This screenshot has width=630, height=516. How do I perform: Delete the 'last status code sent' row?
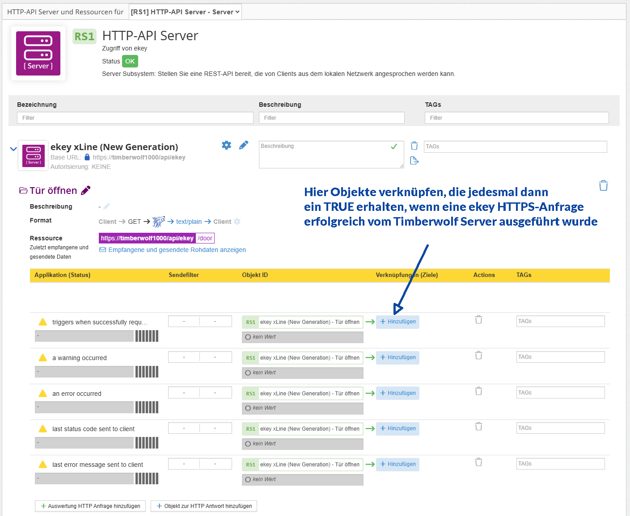(478, 426)
